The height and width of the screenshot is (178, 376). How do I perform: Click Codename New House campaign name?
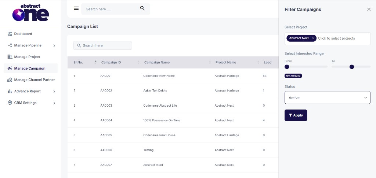pyautogui.click(x=159, y=135)
